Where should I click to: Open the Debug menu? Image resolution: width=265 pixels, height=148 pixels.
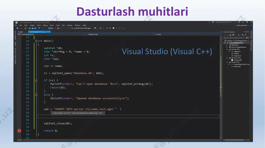(x=45, y=25)
